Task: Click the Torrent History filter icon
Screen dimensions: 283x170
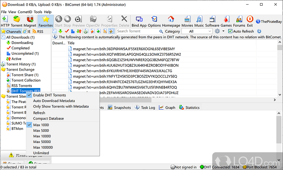Action: click(x=86, y=31)
